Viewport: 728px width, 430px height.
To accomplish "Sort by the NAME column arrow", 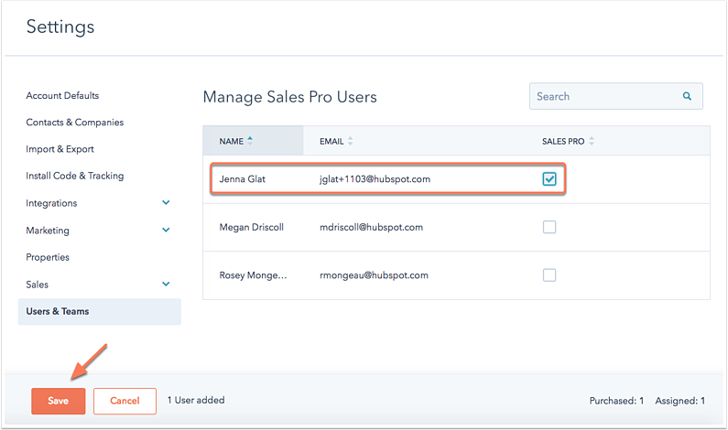I will [250, 141].
